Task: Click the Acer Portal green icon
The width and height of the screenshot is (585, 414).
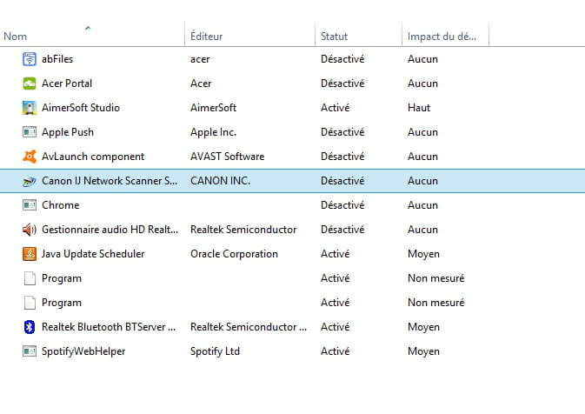Action: click(30, 83)
